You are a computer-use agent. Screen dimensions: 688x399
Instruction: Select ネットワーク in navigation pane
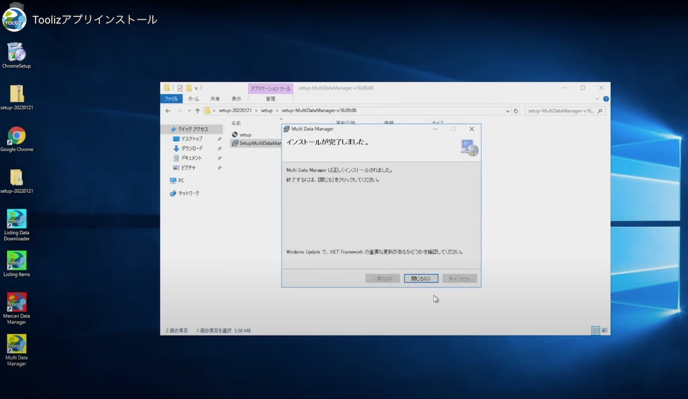click(184, 193)
